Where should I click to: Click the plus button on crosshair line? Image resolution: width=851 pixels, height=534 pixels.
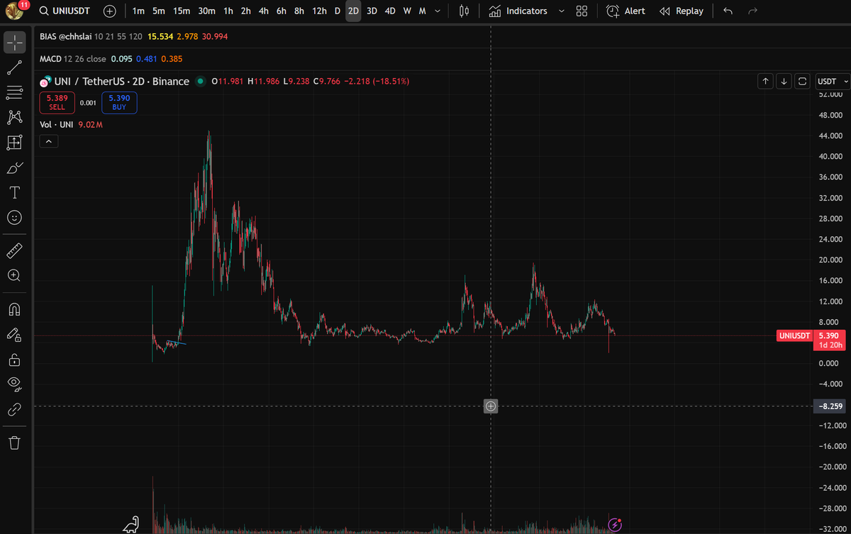pos(491,406)
